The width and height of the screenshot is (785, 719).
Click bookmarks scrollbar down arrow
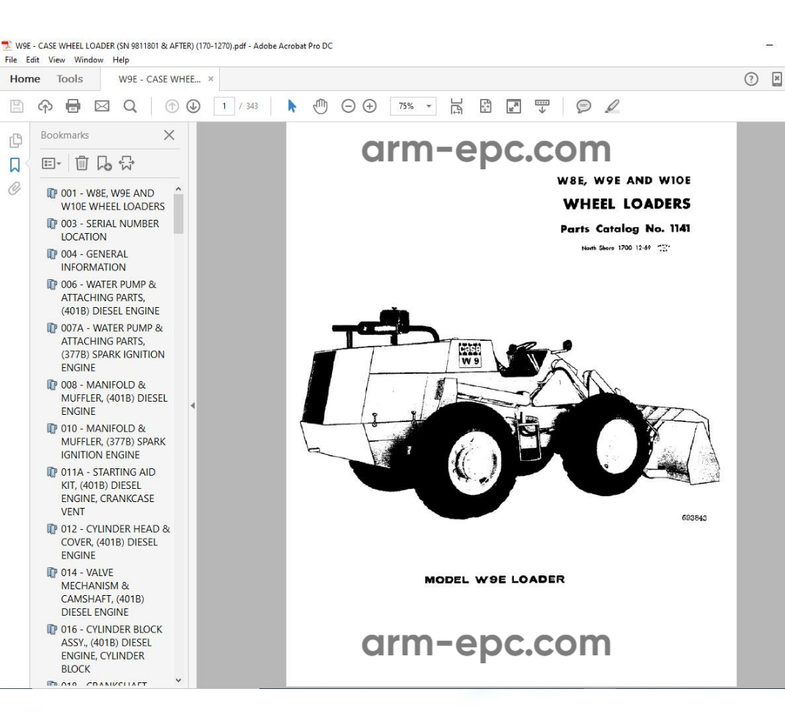coord(178,680)
